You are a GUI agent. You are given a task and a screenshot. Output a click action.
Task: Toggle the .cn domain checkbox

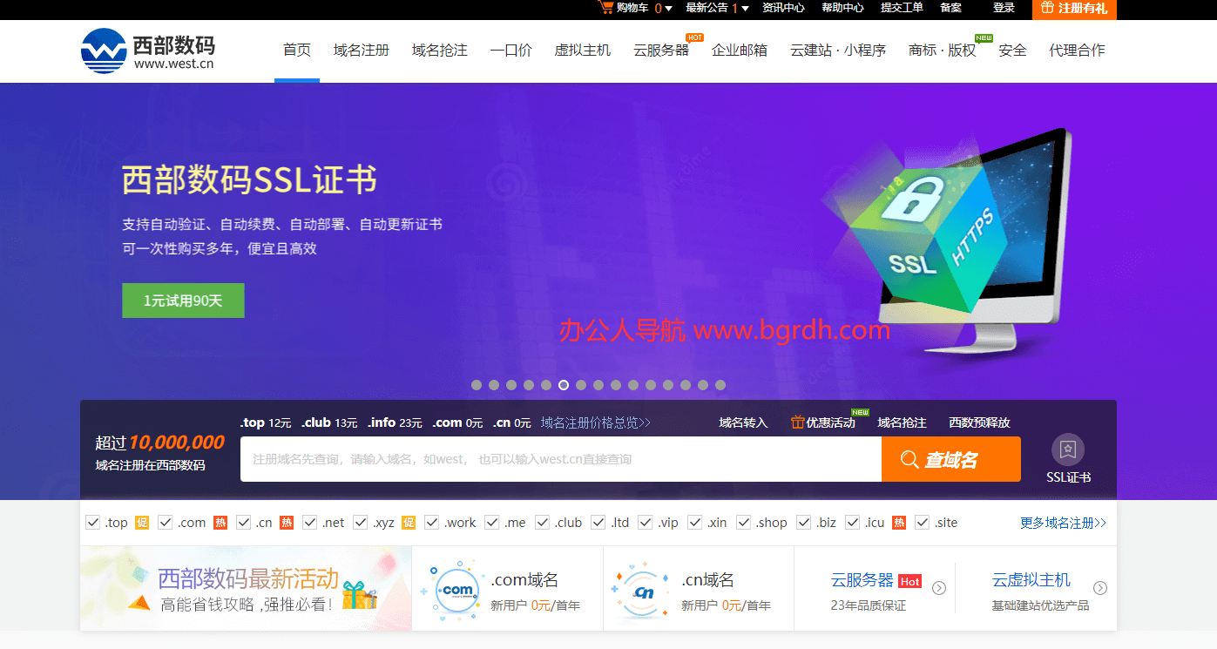[x=244, y=523]
